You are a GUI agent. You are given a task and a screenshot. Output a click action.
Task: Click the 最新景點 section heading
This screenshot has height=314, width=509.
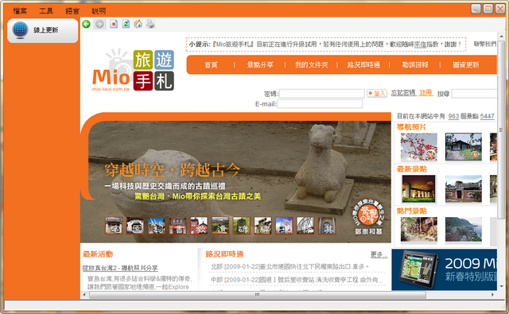point(412,169)
